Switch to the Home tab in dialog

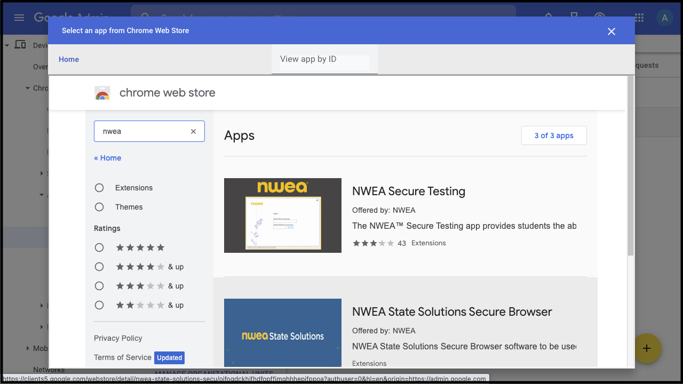point(69,59)
